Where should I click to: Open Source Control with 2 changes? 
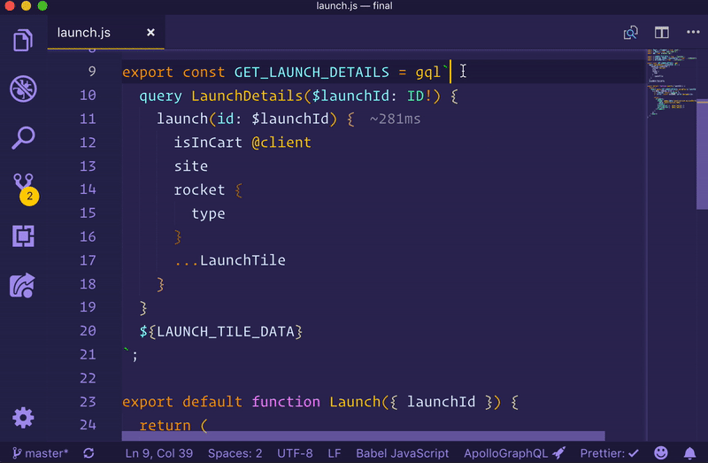pos(23,186)
